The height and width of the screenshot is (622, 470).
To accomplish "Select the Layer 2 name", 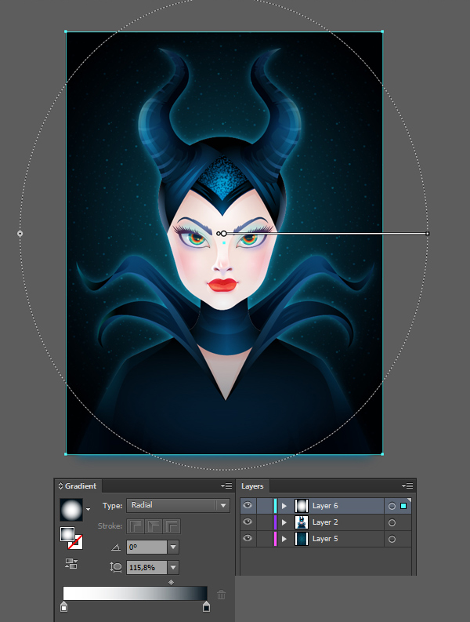I will pyautogui.click(x=325, y=522).
